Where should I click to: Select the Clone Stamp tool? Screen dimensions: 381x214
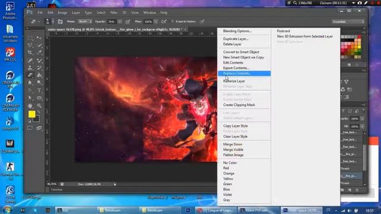coord(30,68)
